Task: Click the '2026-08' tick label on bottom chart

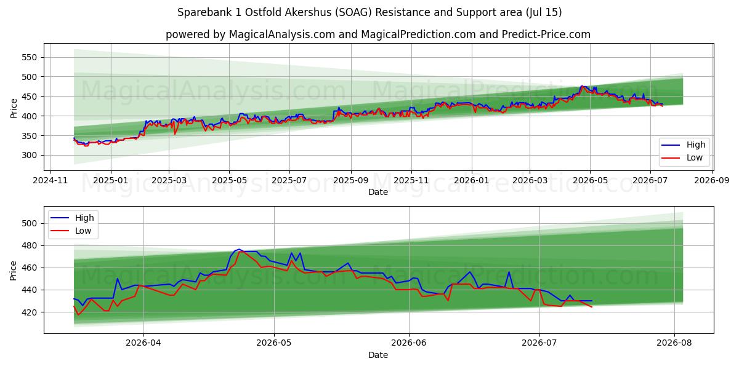Action: point(675,344)
